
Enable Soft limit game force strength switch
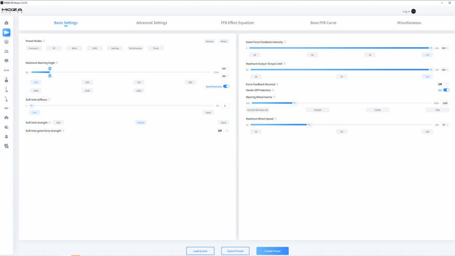[226, 131]
